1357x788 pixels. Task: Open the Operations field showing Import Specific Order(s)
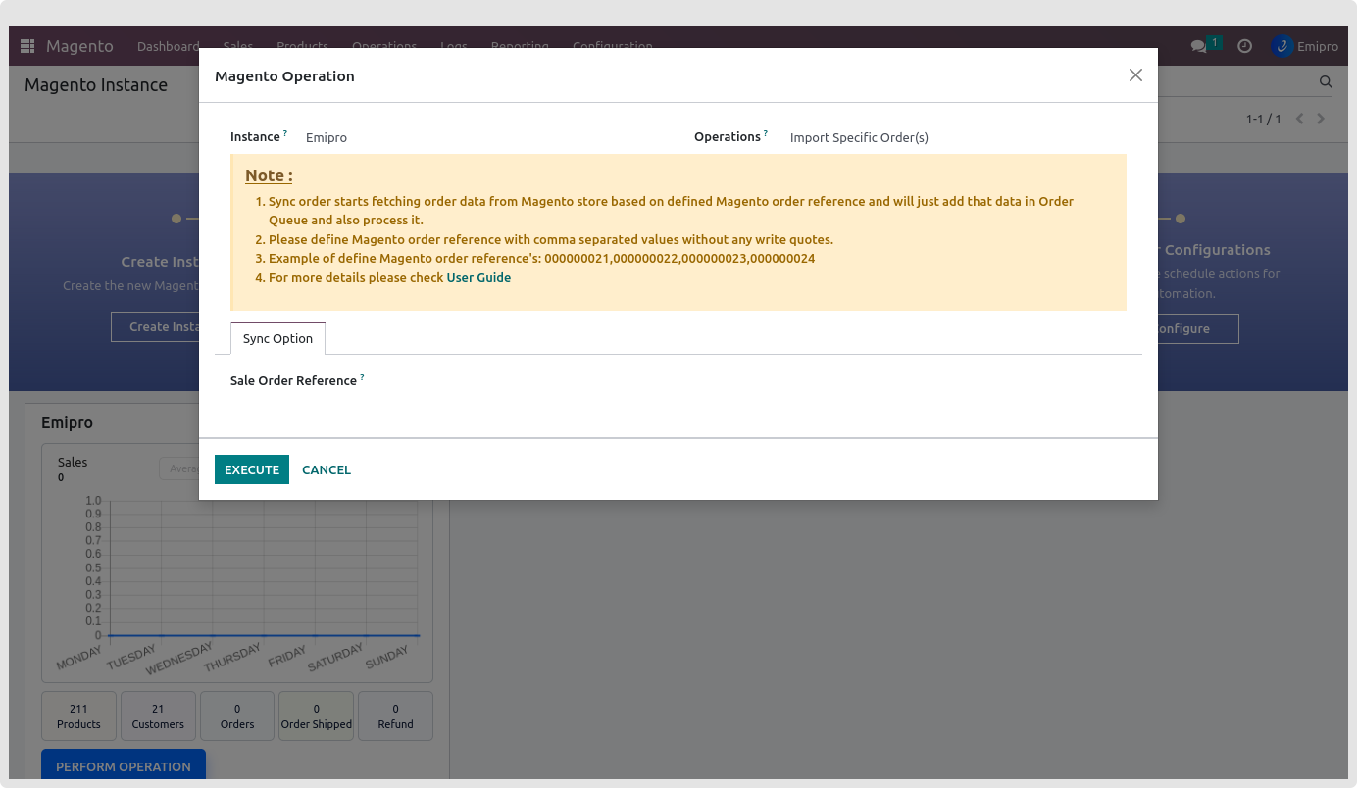[859, 138]
